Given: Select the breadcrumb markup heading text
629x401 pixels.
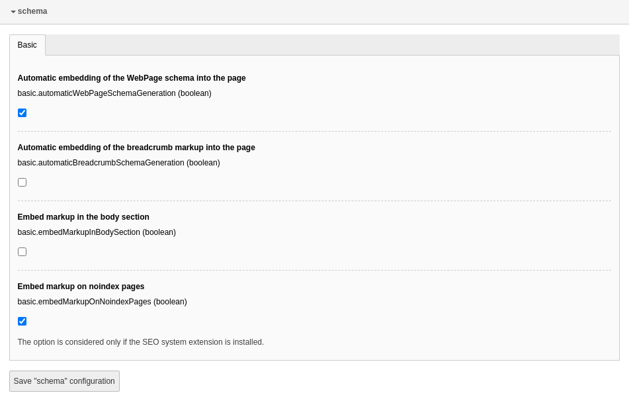Looking at the screenshot, I should click(136, 148).
